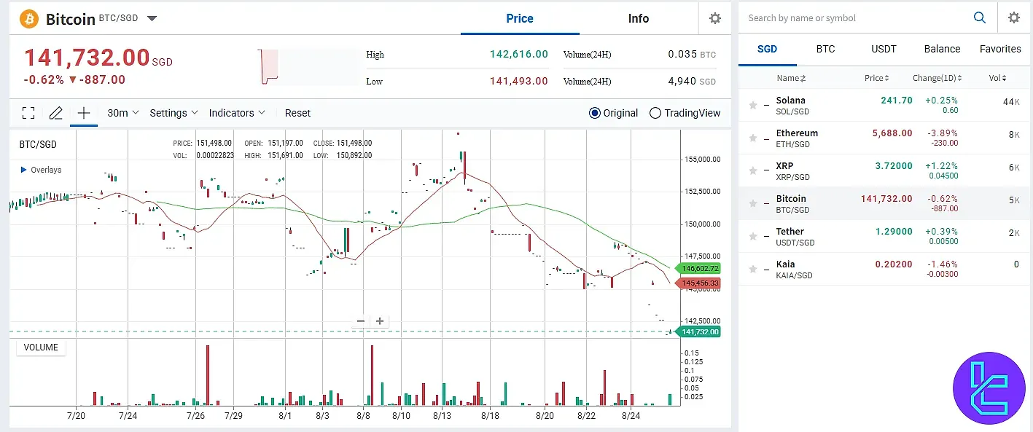
Task: Open the drawing tool (pencil icon)
Action: 56,113
